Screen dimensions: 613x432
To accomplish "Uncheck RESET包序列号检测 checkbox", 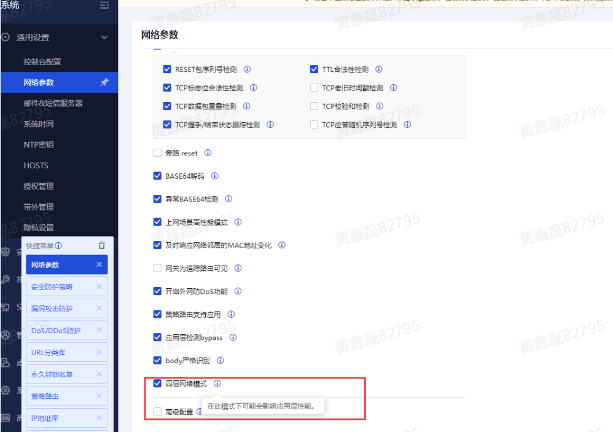I will pos(167,69).
